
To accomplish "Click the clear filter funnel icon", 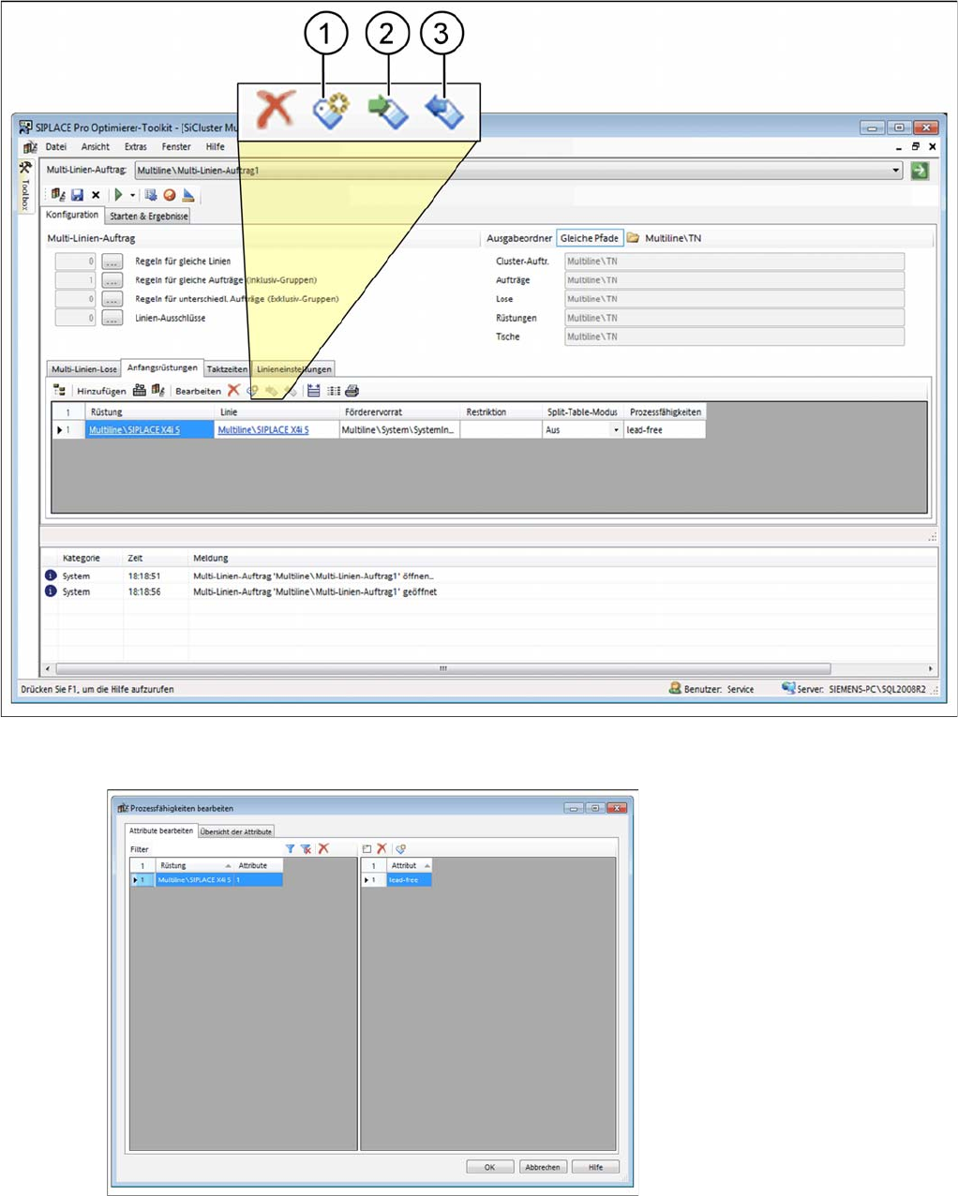I will click(x=306, y=849).
